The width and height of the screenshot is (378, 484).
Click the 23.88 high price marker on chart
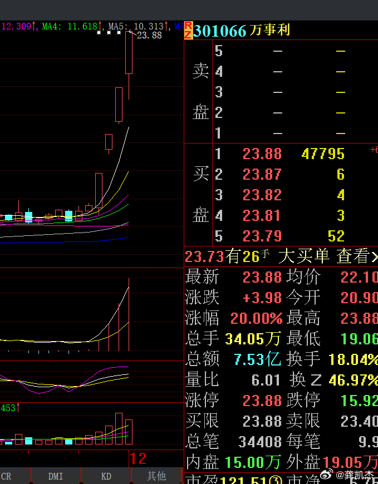pos(149,35)
